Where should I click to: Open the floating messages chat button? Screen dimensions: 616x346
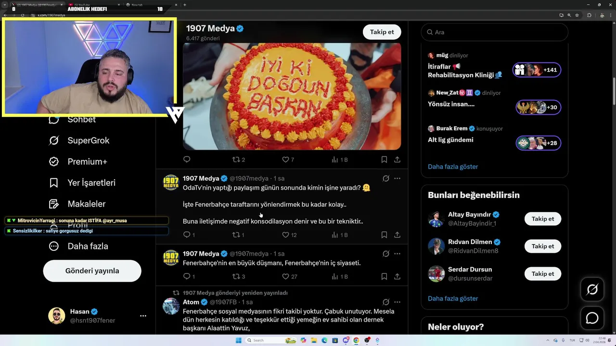coord(592,318)
